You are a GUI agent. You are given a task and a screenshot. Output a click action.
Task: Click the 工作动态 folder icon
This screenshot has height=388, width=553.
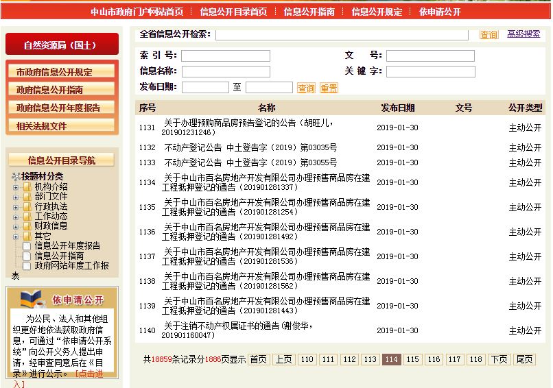pyautogui.click(x=27, y=216)
